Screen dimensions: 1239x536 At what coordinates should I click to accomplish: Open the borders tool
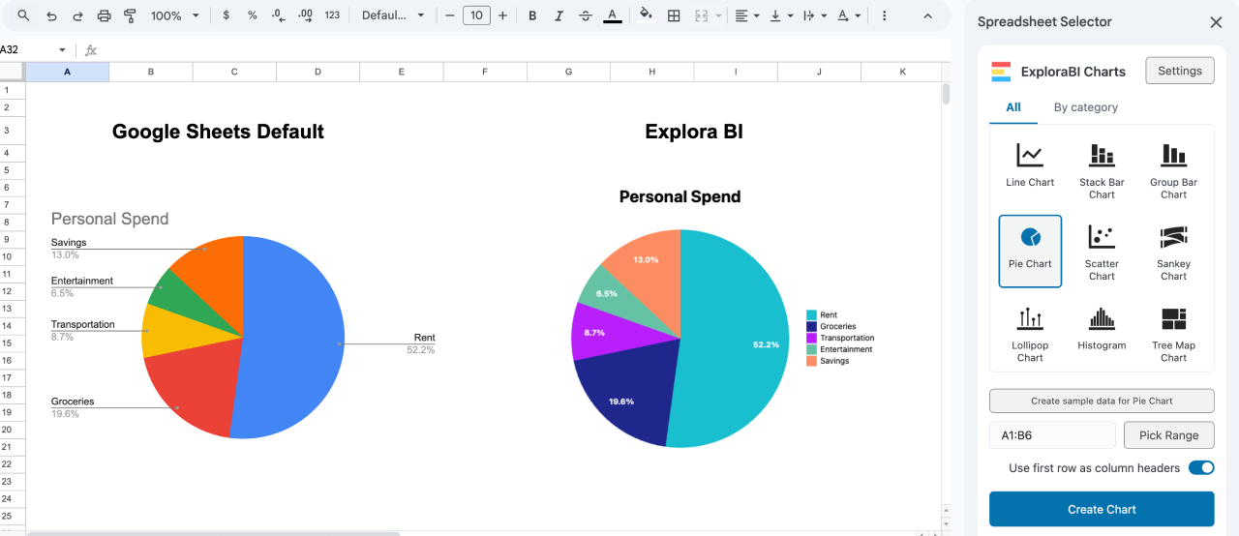pos(674,15)
